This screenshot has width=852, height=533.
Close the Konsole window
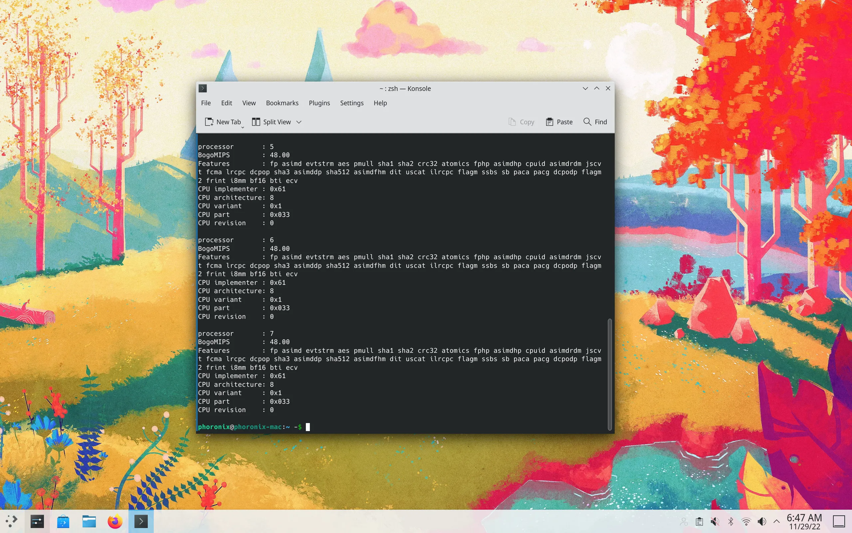[x=608, y=89]
